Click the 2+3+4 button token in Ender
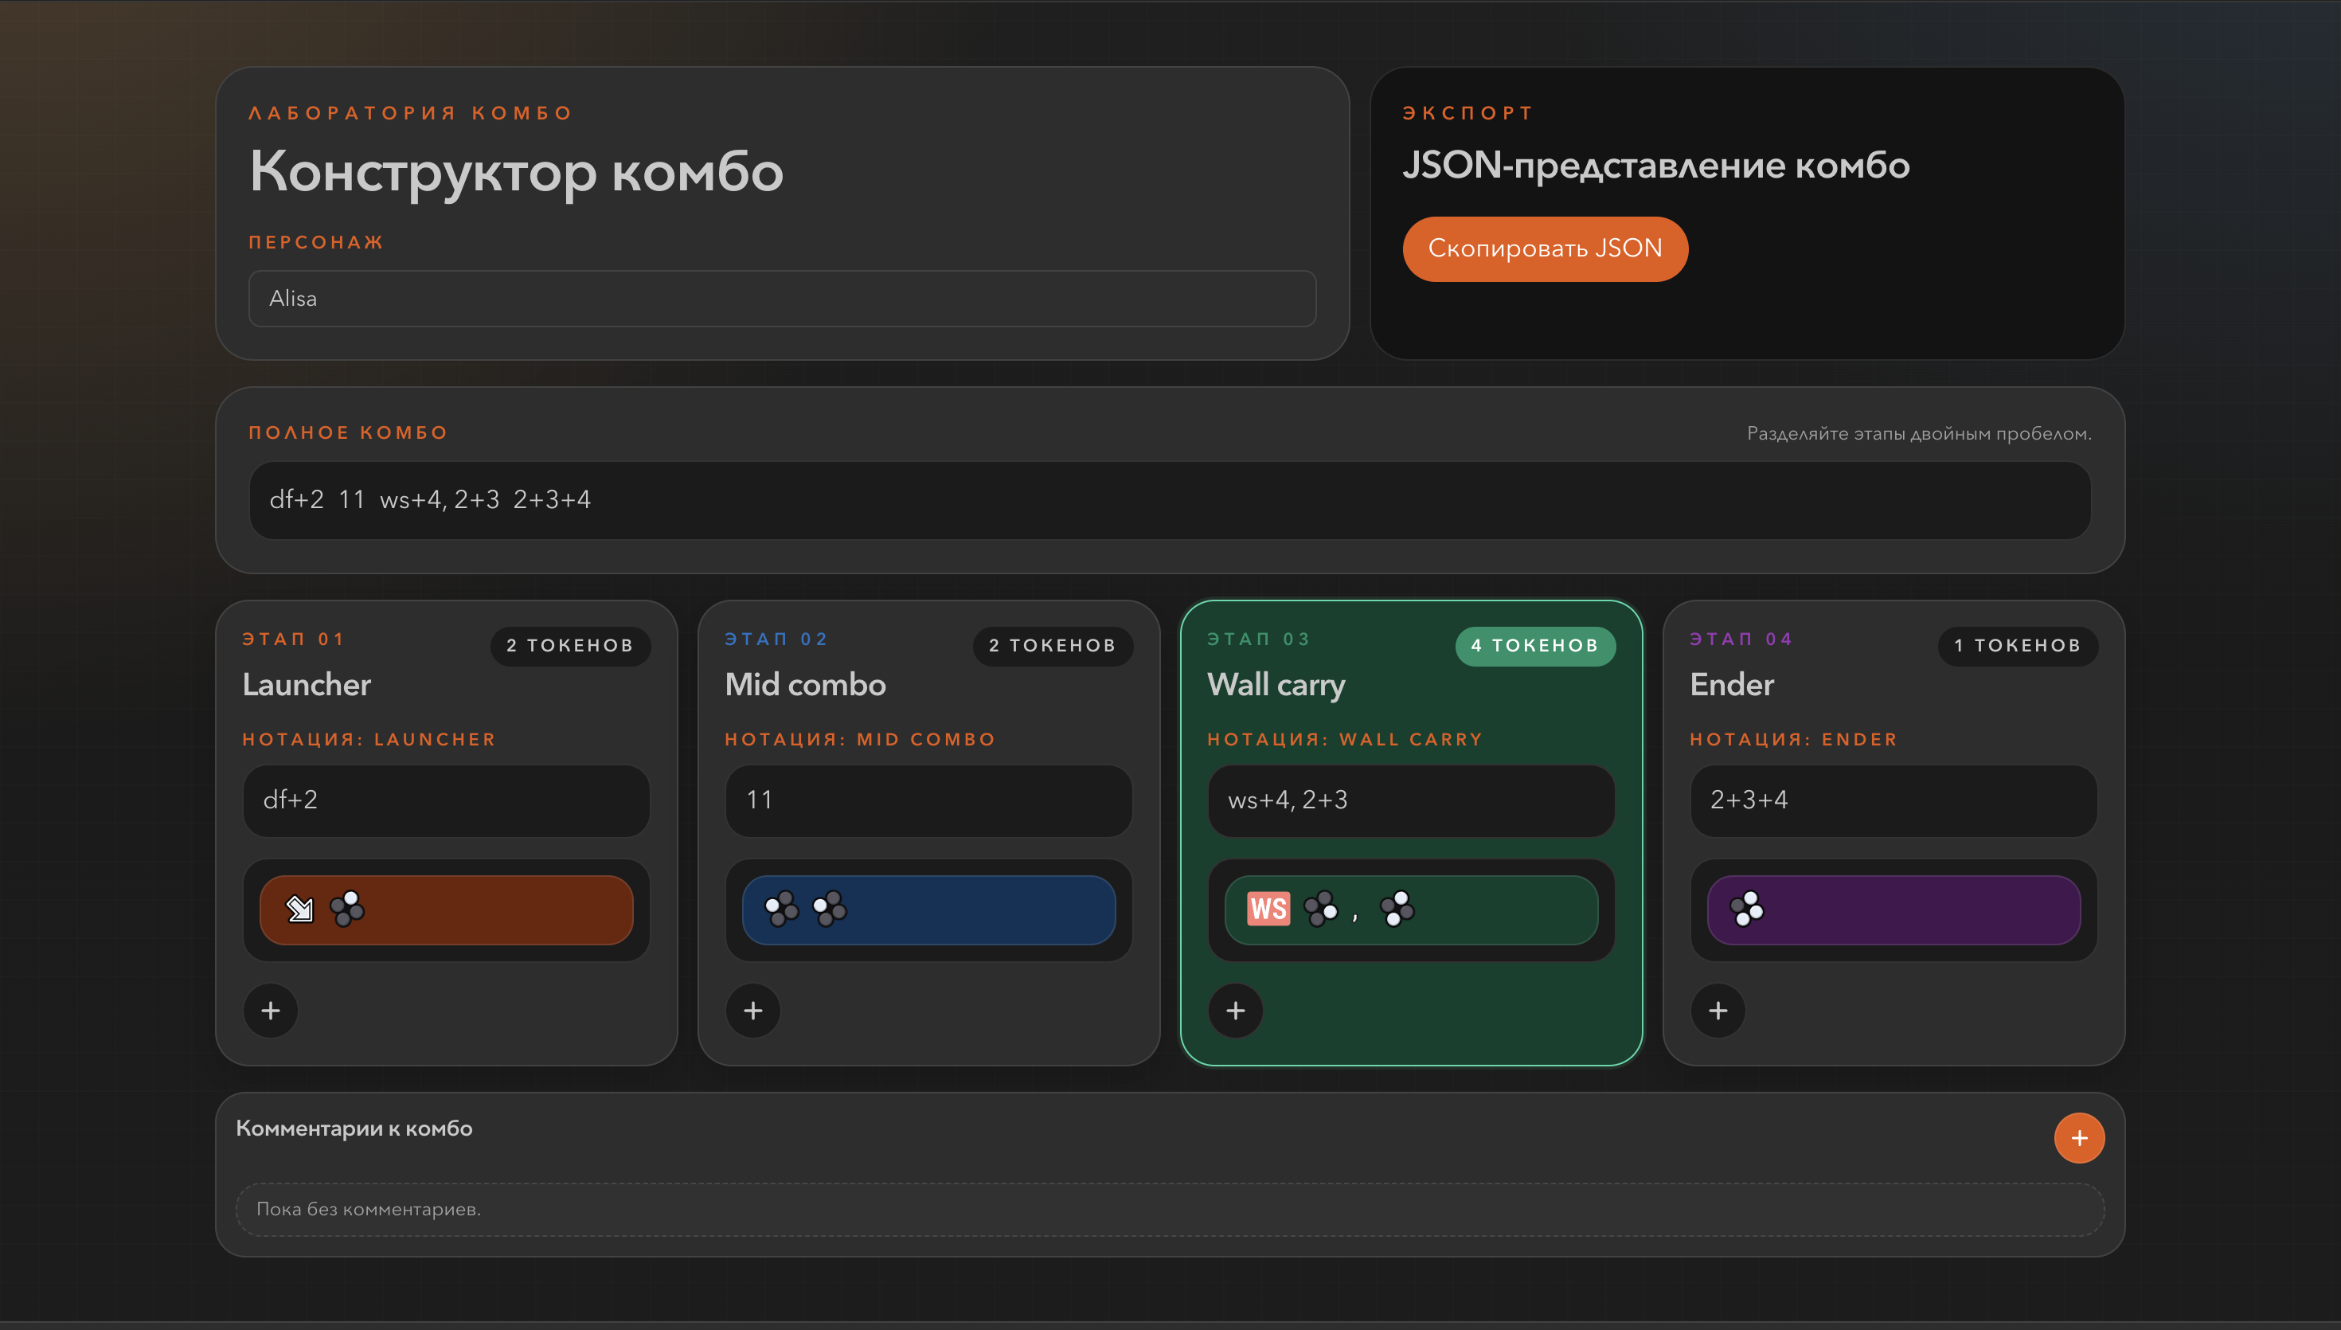 1747,909
